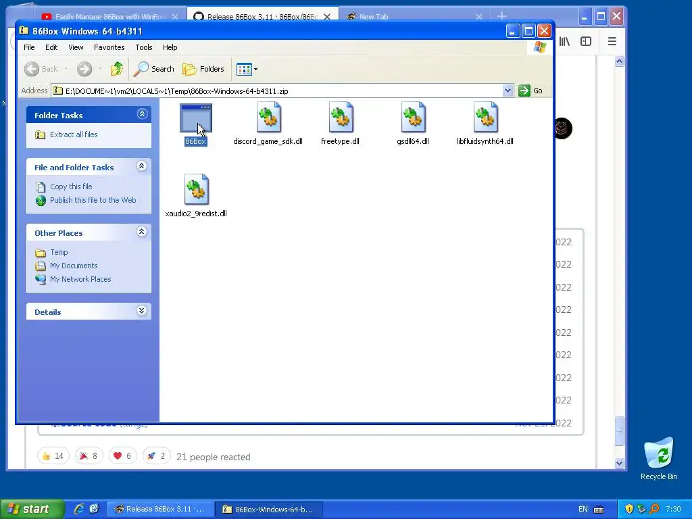This screenshot has width=692, height=519.
Task: Open the View menu
Action: 76,47
